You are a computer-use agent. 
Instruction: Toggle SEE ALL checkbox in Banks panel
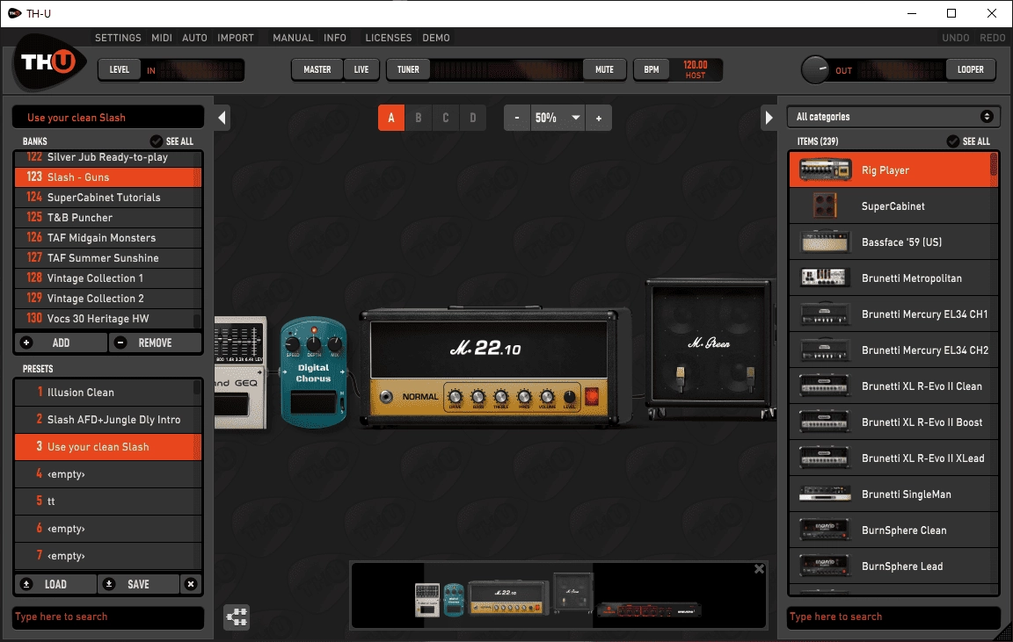click(x=157, y=141)
